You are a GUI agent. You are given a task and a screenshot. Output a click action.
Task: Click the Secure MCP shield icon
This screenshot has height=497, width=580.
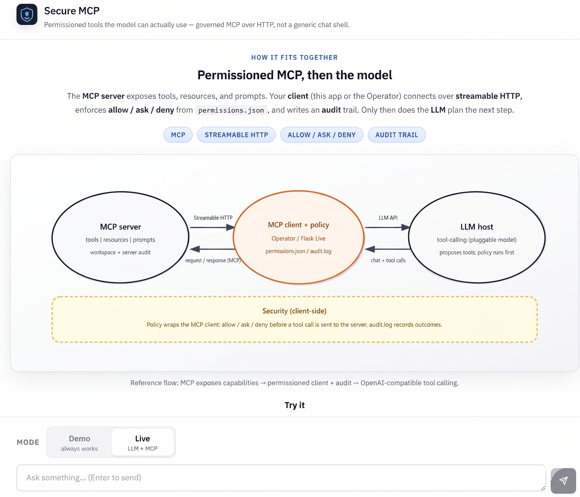27,15
